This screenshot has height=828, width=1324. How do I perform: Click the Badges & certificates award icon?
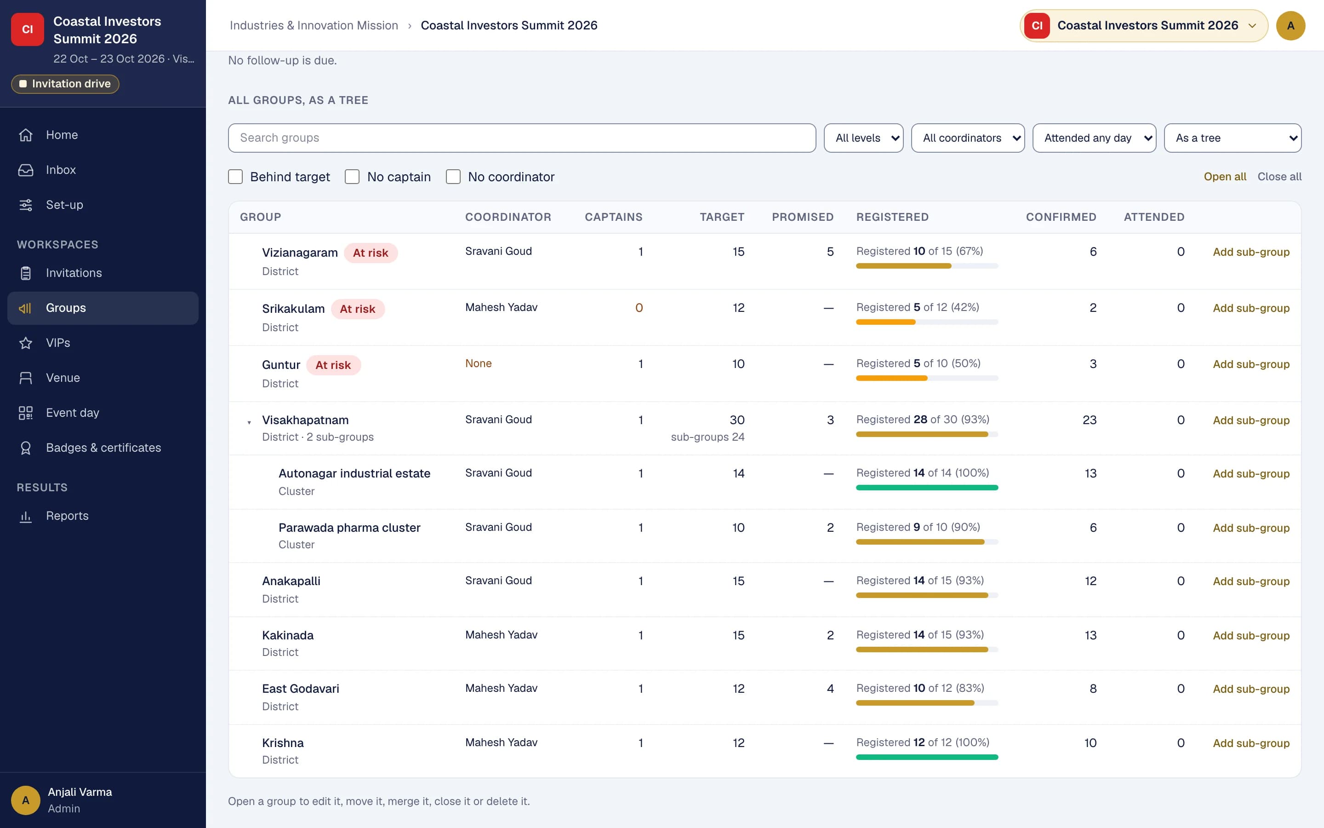click(26, 448)
